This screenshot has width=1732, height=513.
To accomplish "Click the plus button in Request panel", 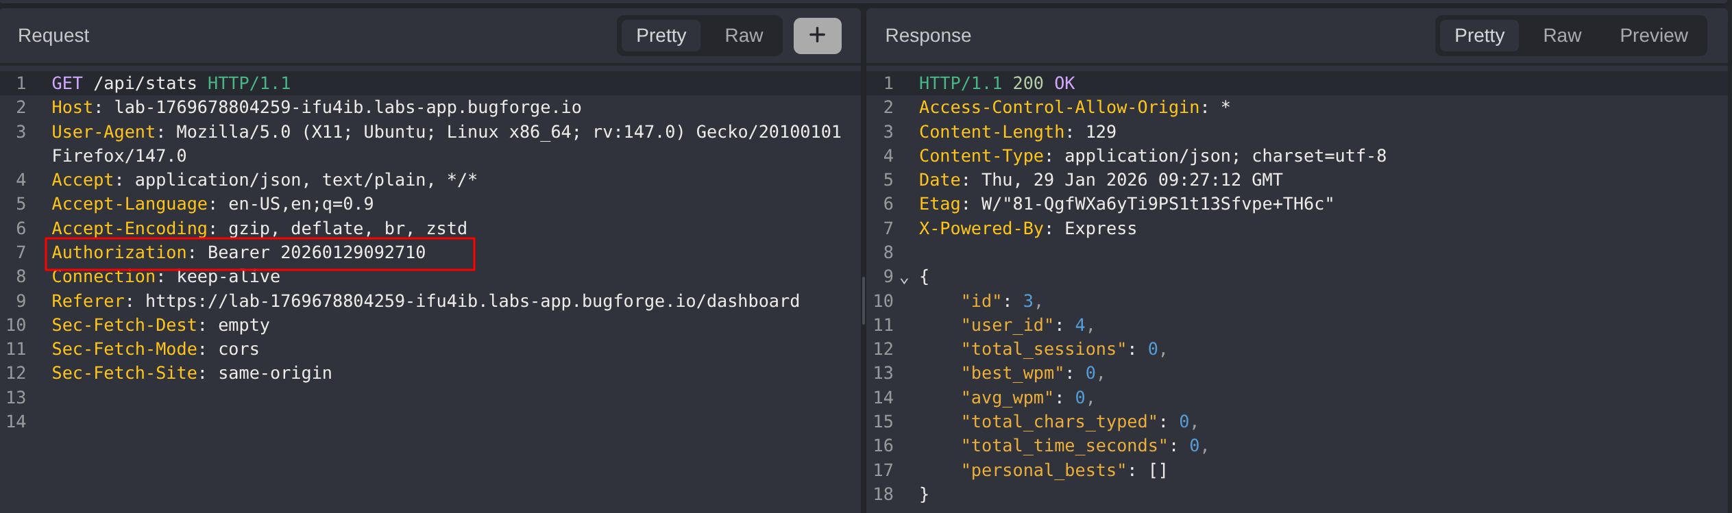I will point(817,36).
